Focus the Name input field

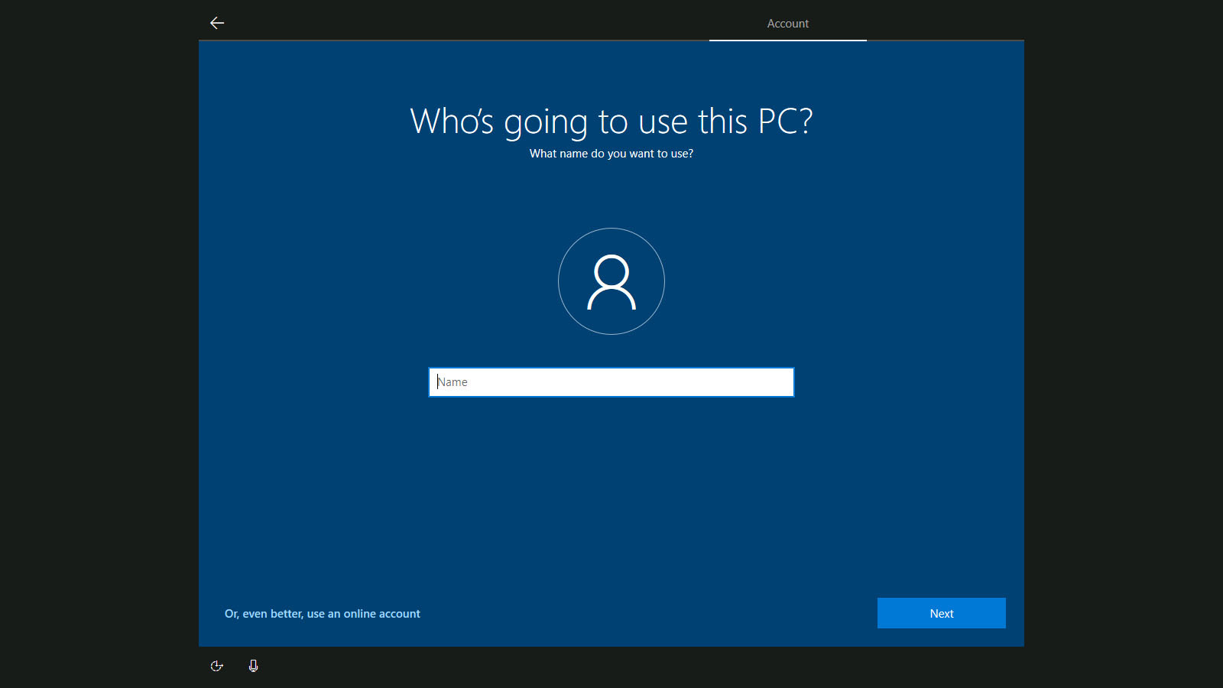(x=611, y=382)
